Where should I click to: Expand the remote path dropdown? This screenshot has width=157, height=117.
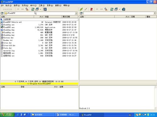tap(155, 13)
